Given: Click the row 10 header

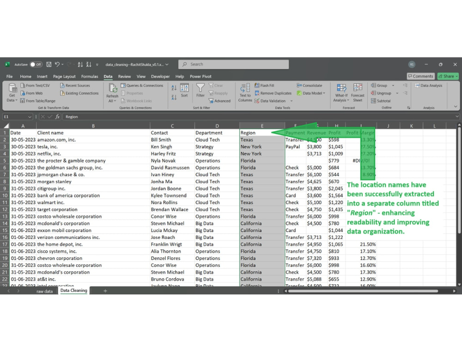Looking at the screenshot, I should coord(5,195).
